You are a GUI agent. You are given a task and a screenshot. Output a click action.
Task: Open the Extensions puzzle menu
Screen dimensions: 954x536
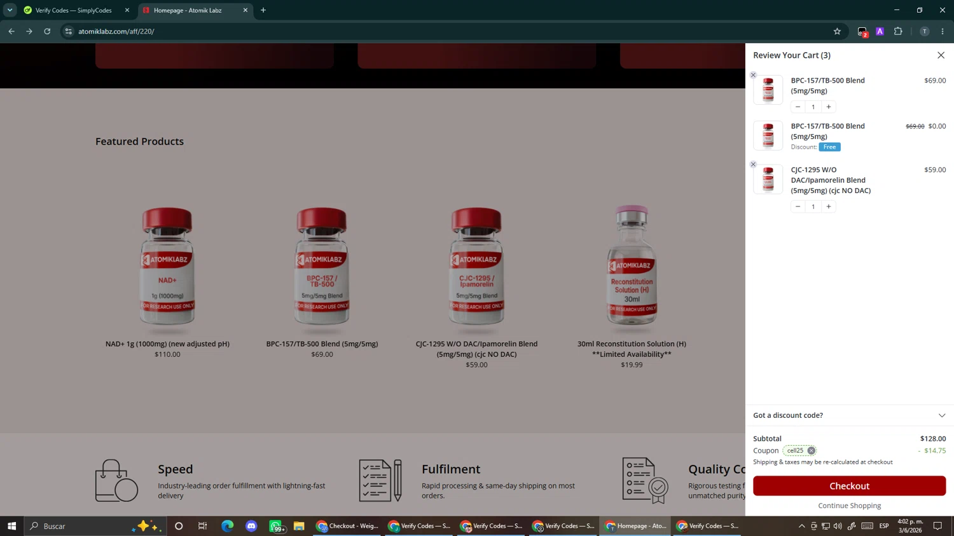click(898, 31)
